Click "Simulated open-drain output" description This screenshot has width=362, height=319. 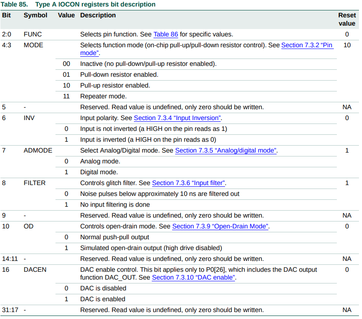[x=151, y=248]
